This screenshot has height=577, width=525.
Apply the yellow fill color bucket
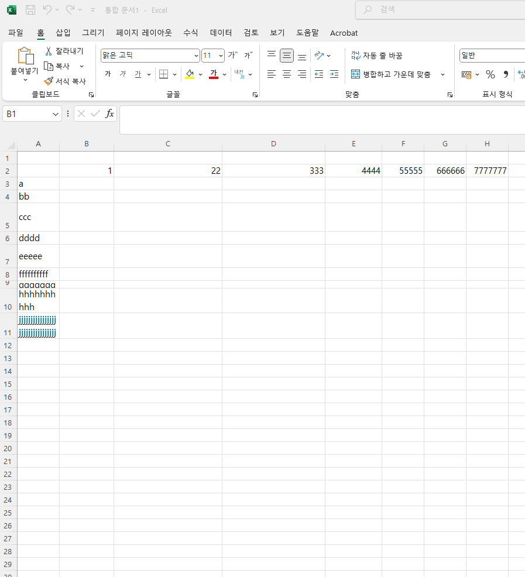[x=190, y=74]
